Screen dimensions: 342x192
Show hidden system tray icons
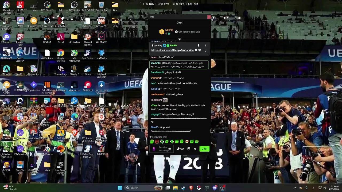point(295,188)
